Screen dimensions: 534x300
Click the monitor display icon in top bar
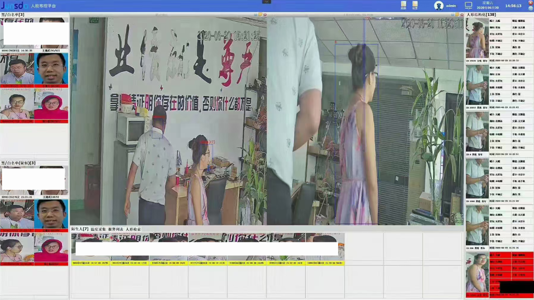[468, 6]
